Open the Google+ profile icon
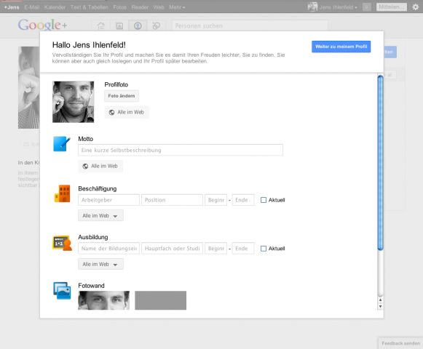Screen dimensions: 423x349 [x=138, y=26]
